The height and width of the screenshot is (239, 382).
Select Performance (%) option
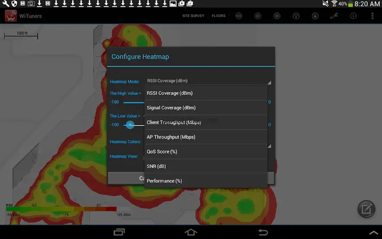click(206, 181)
